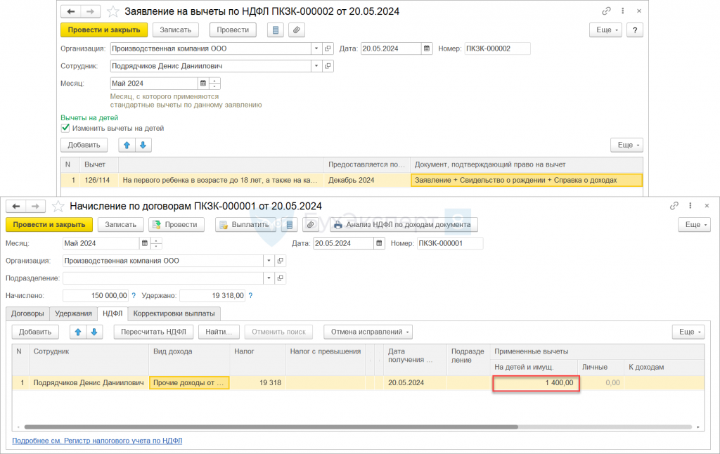Open the Организация record in Заявление window
This screenshot has height=454, width=720.
tap(328, 48)
